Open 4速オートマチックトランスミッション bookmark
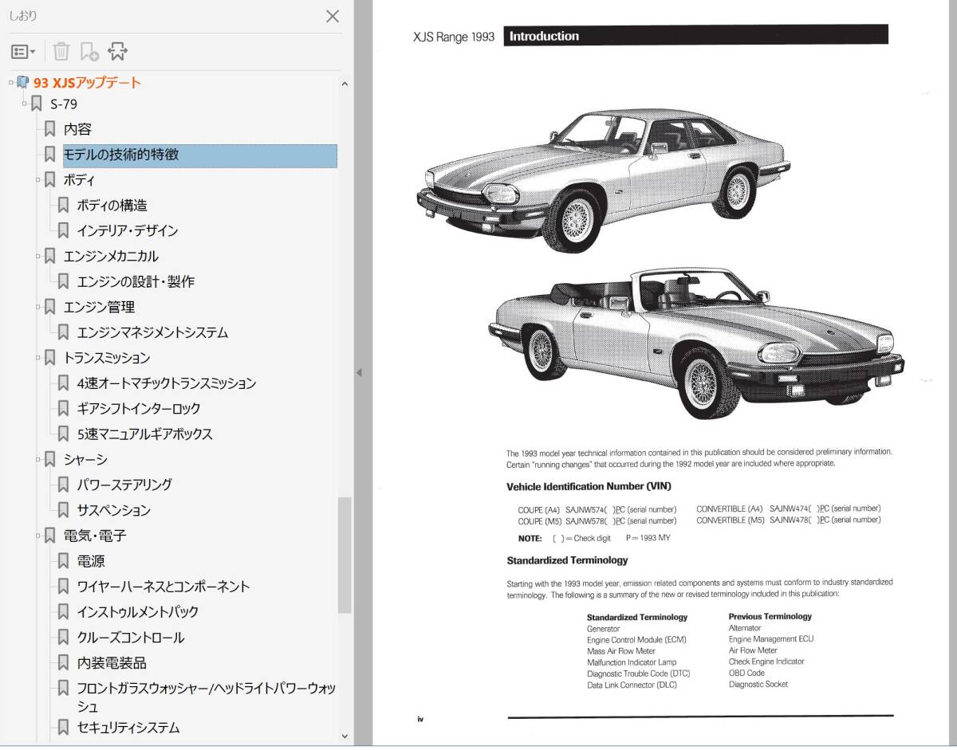957x750 pixels. (167, 383)
